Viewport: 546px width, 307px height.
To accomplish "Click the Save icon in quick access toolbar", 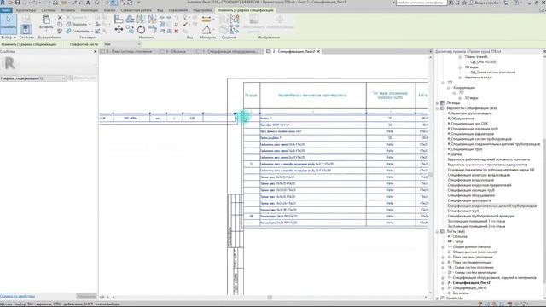I will tap(17, 3).
